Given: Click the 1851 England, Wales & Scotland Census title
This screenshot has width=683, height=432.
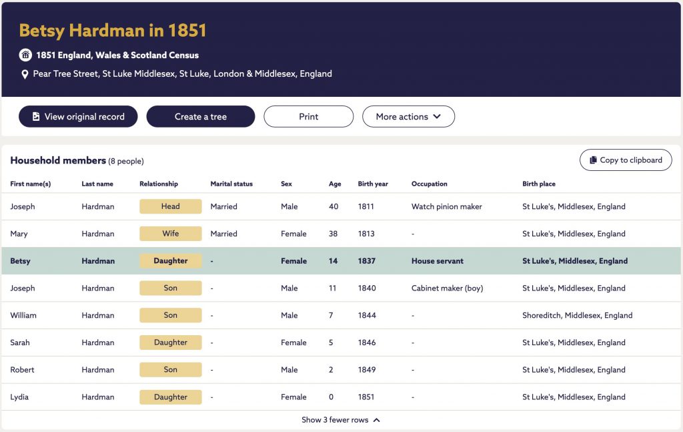Looking at the screenshot, I should click(x=117, y=55).
